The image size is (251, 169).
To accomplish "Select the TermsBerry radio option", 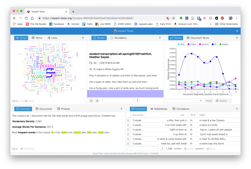I will pyautogui.click(x=112, y=38).
